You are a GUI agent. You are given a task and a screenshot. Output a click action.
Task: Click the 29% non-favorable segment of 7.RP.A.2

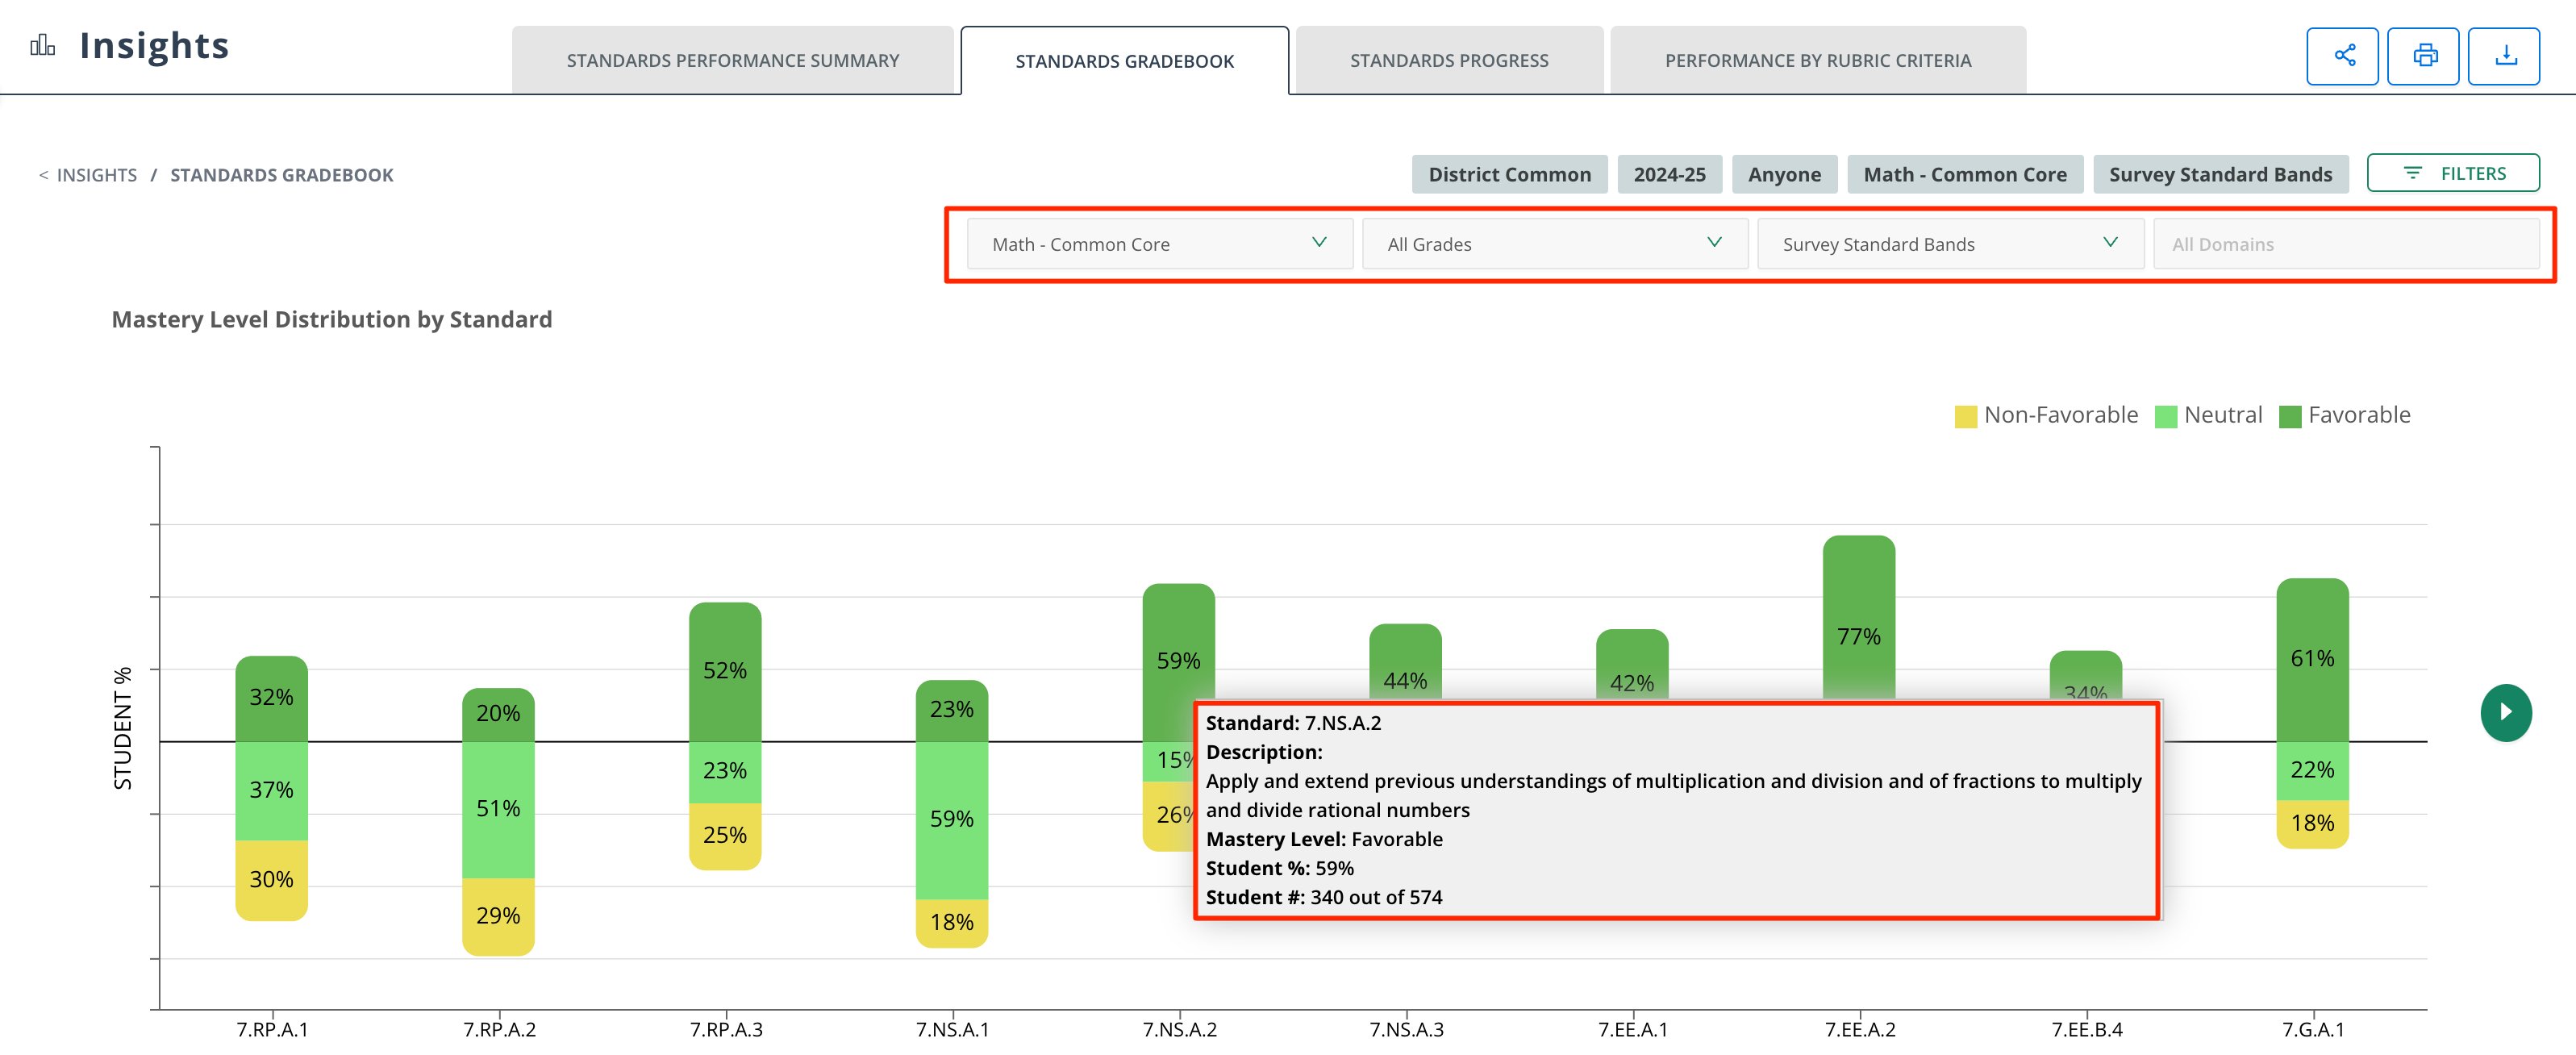pyautogui.click(x=498, y=916)
